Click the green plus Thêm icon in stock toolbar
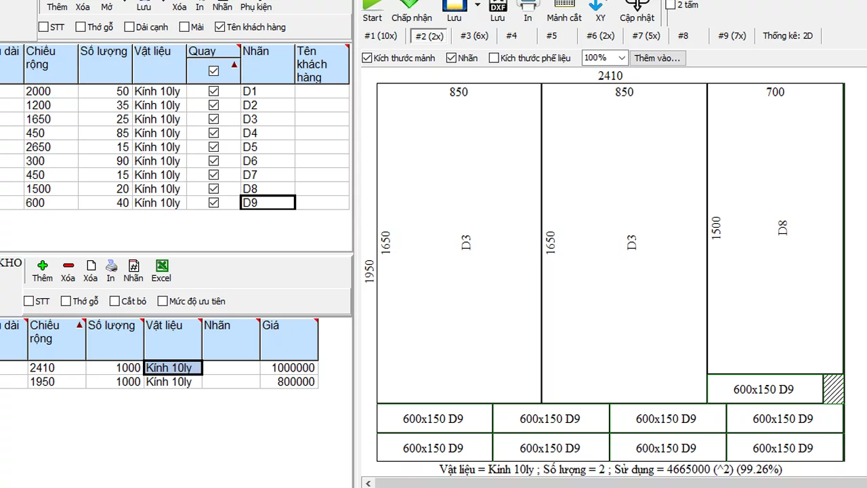 [x=42, y=266]
